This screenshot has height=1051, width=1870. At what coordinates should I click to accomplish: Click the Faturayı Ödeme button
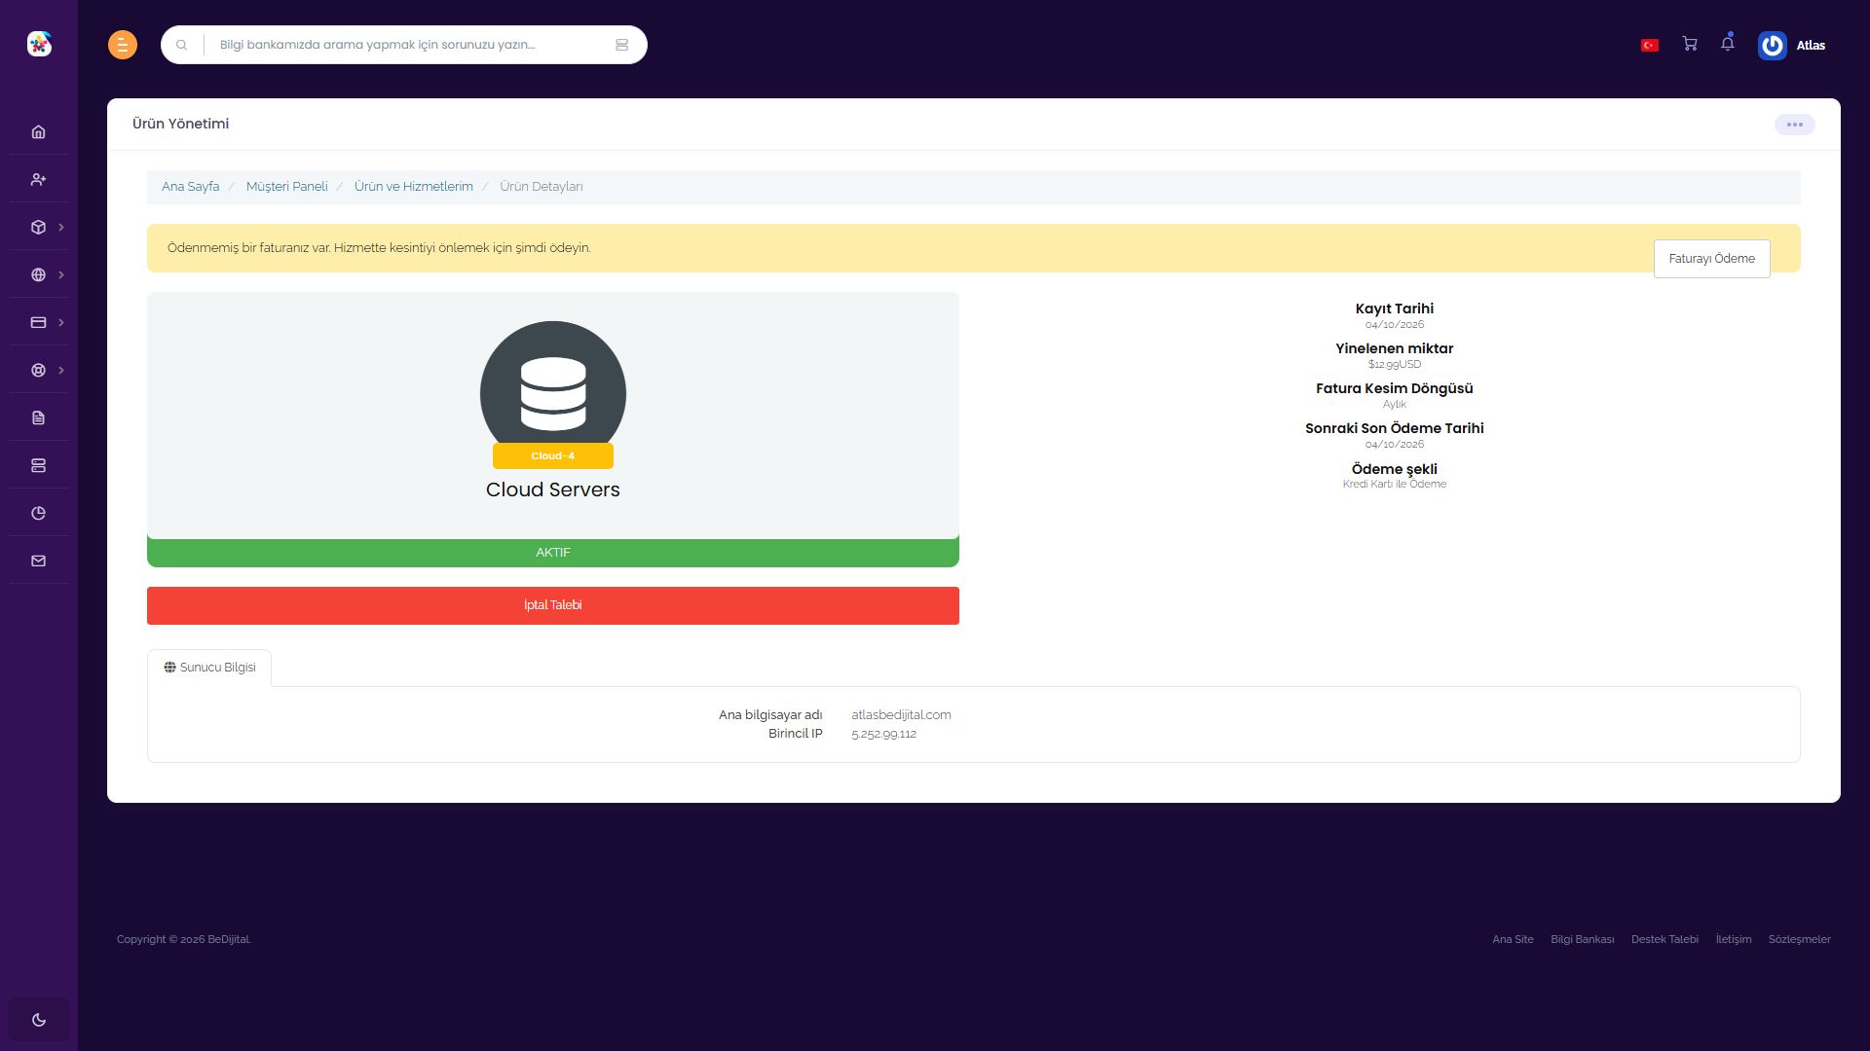click(x=1711, y=259)
